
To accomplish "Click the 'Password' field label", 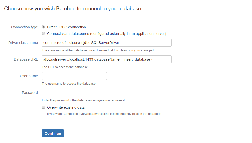I will 30,93.
